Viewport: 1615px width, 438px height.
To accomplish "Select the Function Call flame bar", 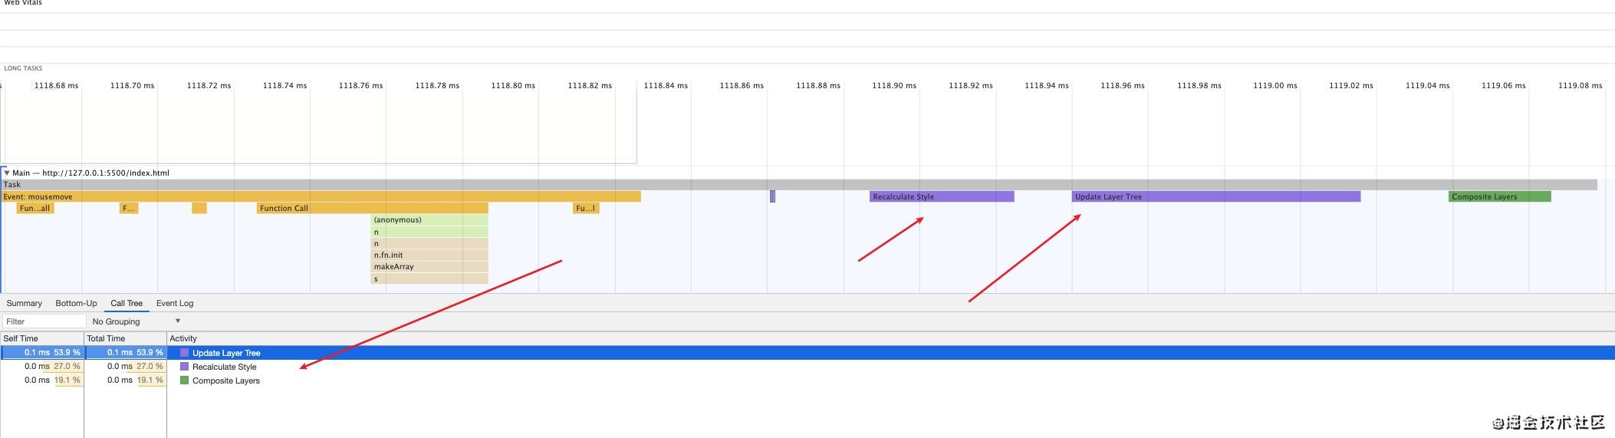I will 373,209.
